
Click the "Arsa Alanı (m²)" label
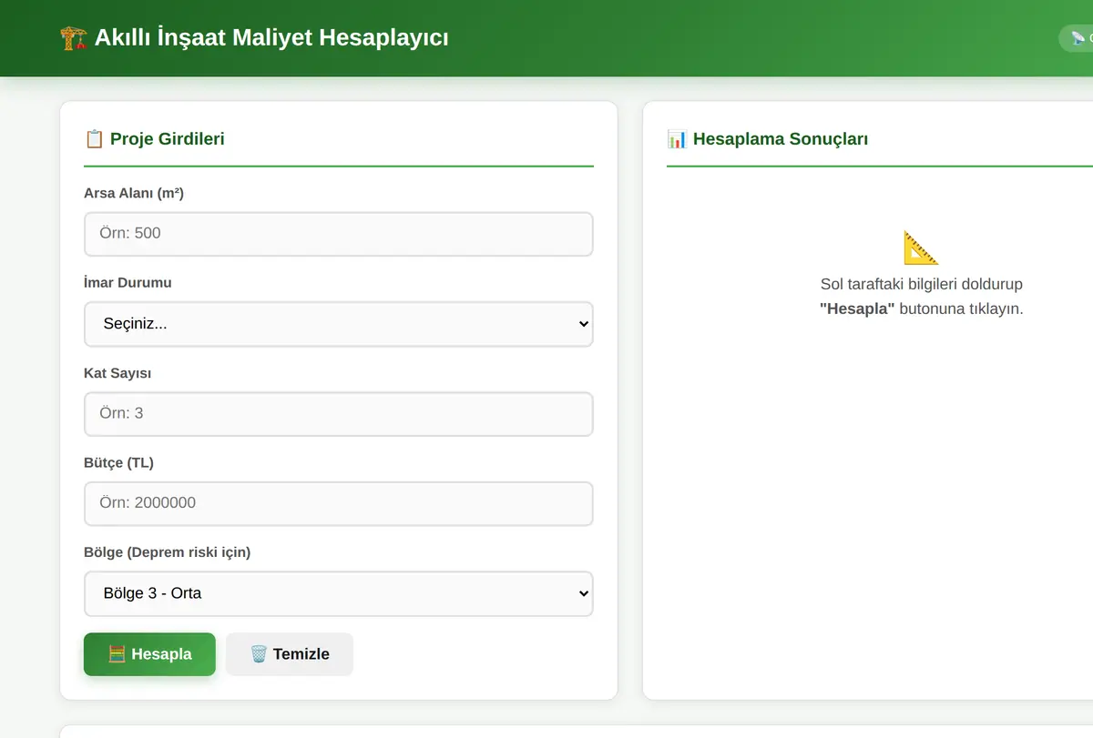point(134,193)
